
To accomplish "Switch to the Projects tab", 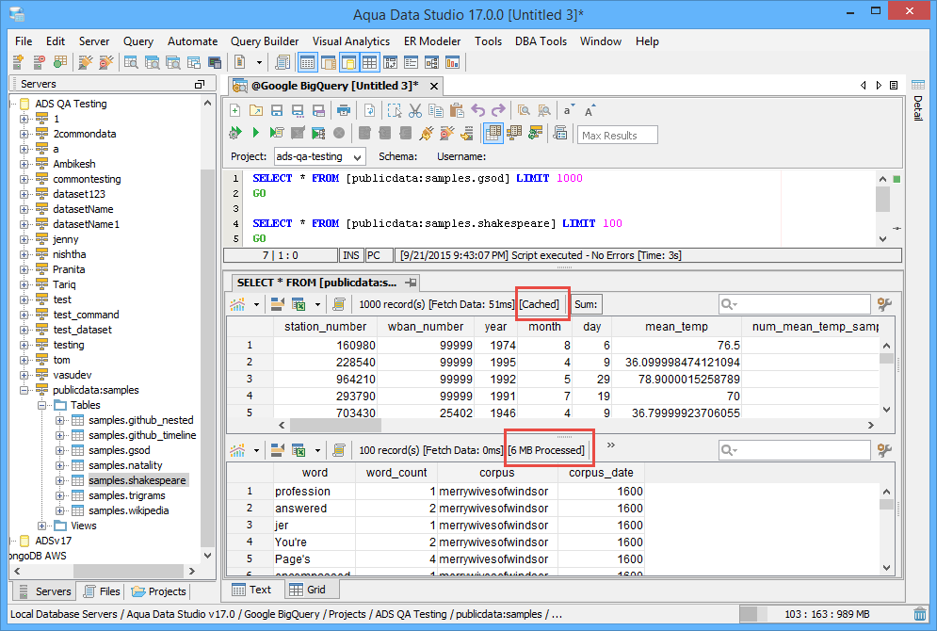I will click(159, 591).
